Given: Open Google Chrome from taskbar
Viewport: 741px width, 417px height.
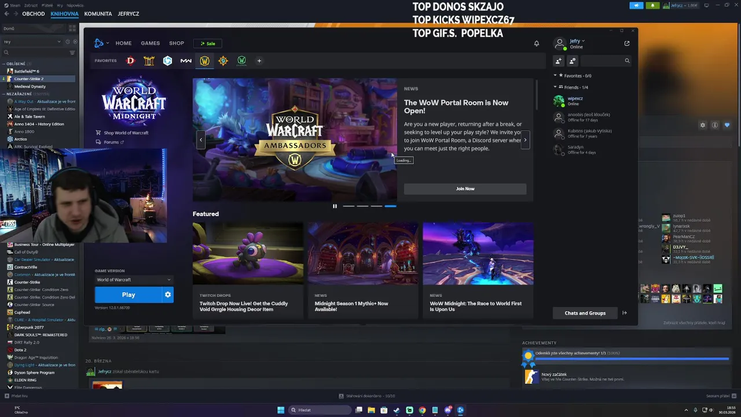Looking at the screenshot, I should (x=422, y=410).
